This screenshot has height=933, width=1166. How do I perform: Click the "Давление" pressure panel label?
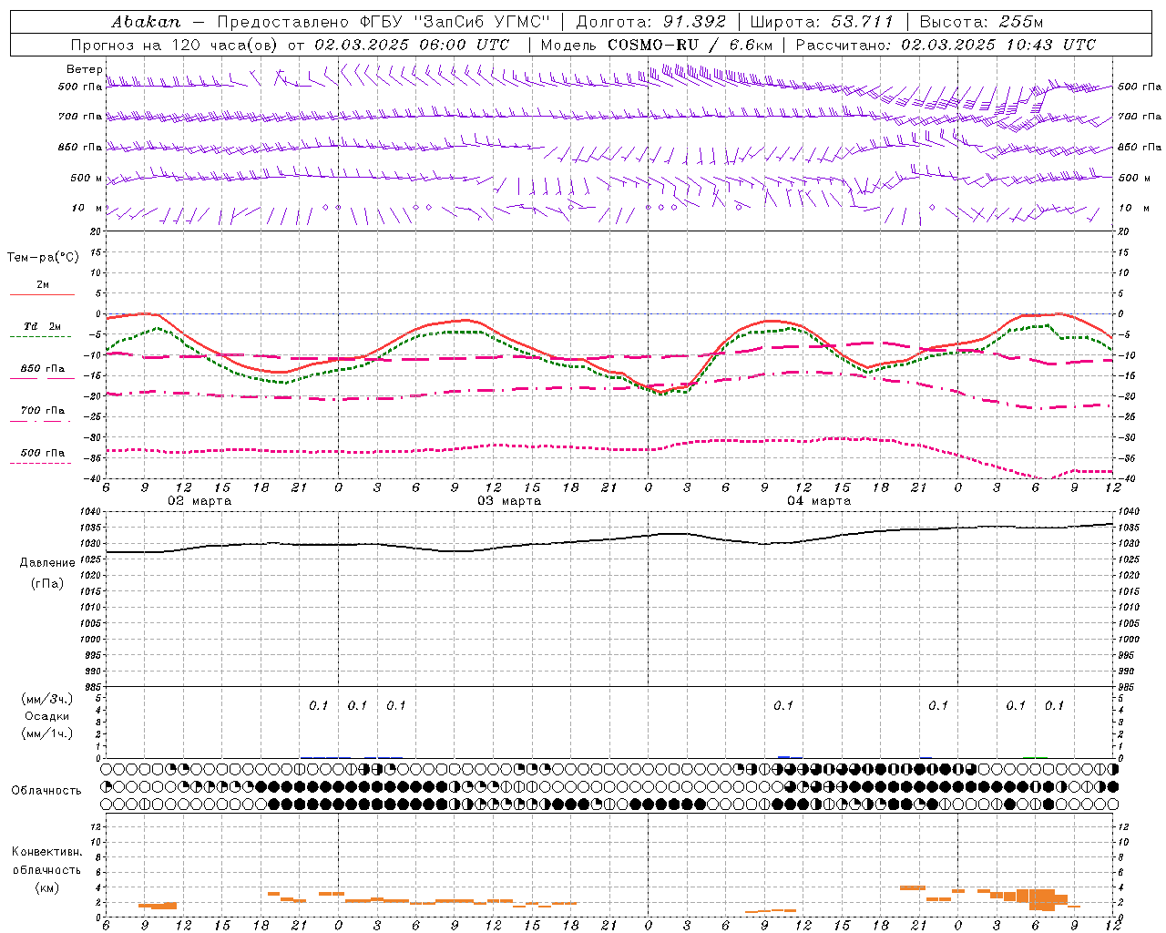click(x=47, y=563)
